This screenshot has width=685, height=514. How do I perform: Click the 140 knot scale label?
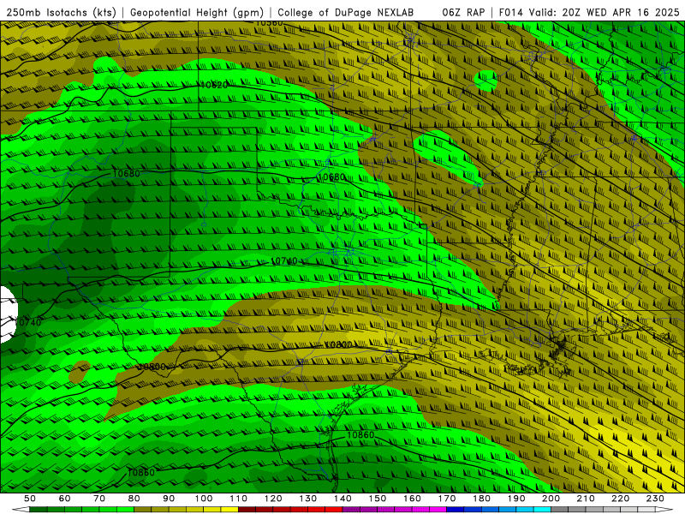(x=342, y=499)
